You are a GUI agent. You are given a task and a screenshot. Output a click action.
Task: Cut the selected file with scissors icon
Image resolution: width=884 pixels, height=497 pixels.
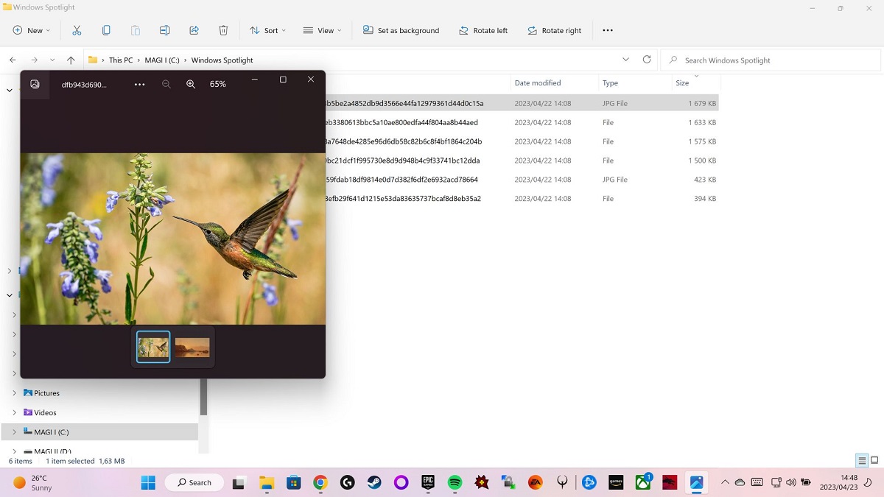pos(77,30)
